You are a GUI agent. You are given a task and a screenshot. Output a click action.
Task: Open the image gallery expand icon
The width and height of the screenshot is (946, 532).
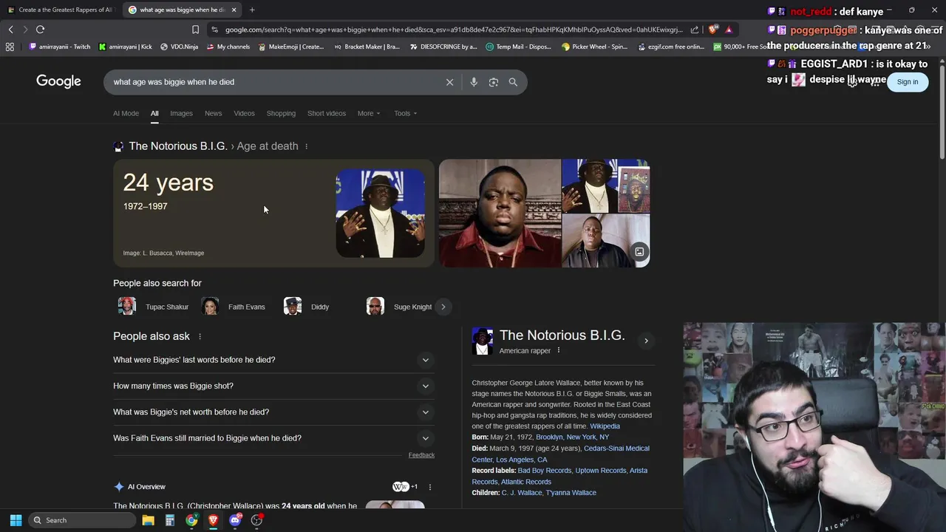point(639,252)
